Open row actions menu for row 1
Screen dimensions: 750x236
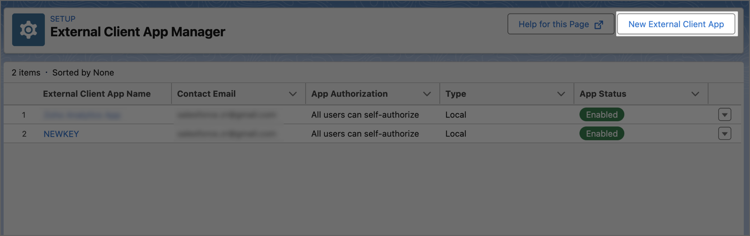(x=725, y=115)
